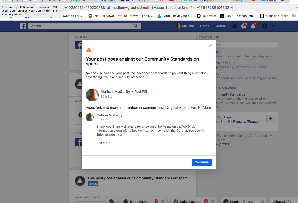Open the Brian McNamara mention link
The height and width of the screenshot is (203, 298).
(124, 126)
